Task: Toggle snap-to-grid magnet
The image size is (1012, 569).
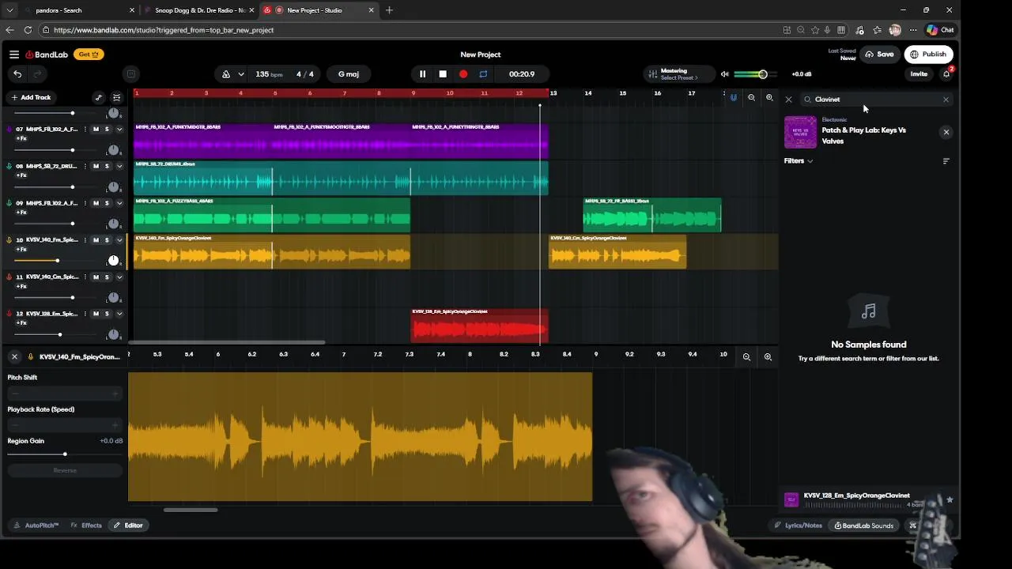Action: [x=733, y=98]
